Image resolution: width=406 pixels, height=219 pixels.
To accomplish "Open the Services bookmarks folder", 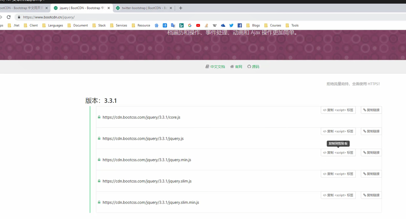I will point(118,25).
